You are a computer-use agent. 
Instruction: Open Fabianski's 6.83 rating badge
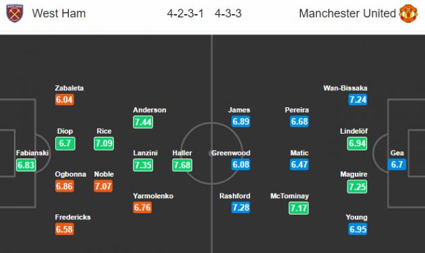click(x=26, y=165)
